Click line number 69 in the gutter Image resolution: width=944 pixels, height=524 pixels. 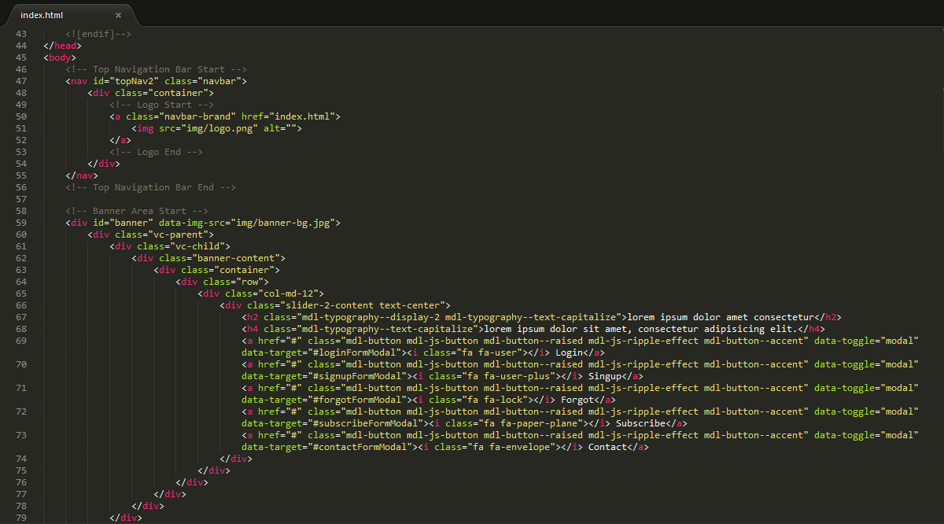21,341
